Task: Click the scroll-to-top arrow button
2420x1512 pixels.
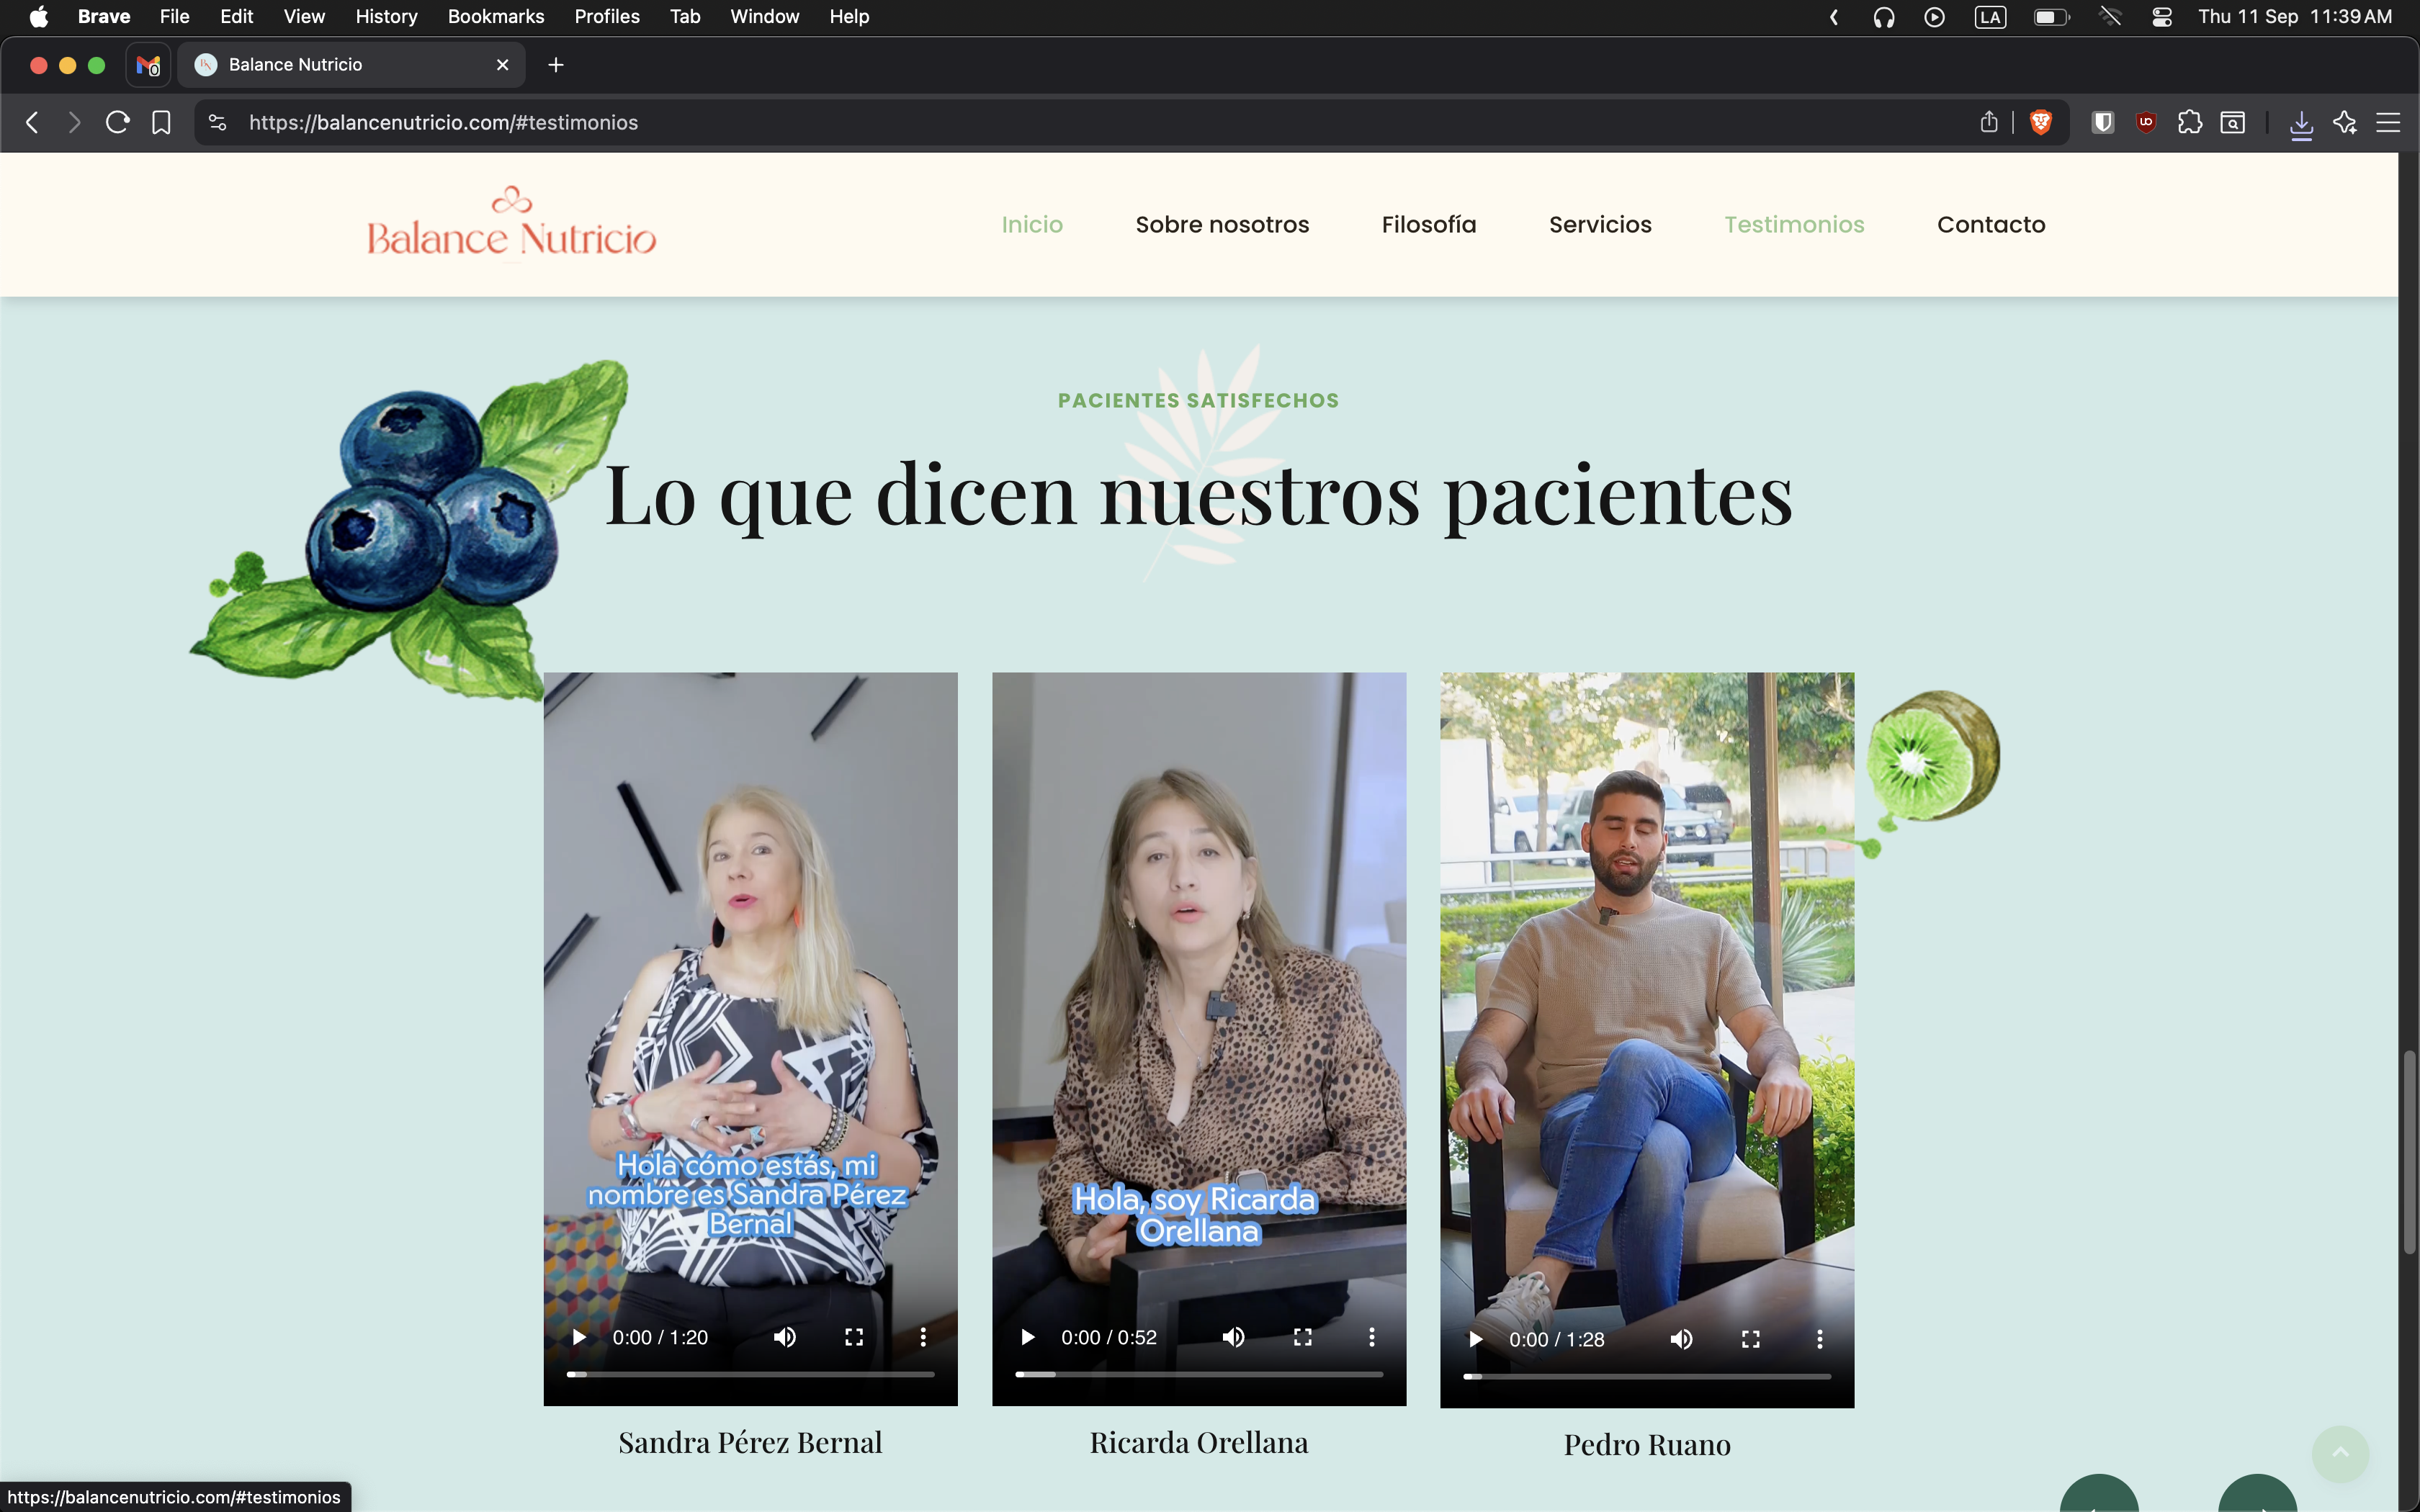Action: point(2339,1454)
